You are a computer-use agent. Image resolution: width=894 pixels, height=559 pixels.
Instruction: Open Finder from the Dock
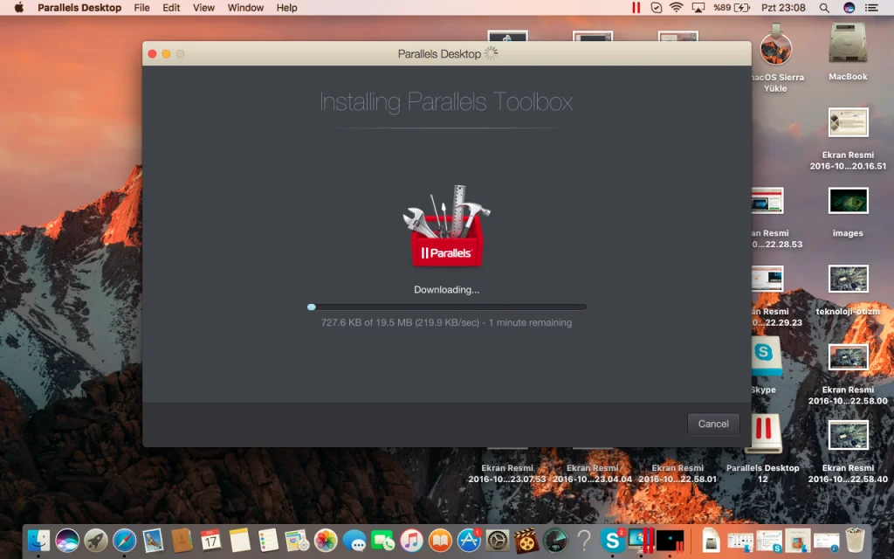(x=38, y=541)
